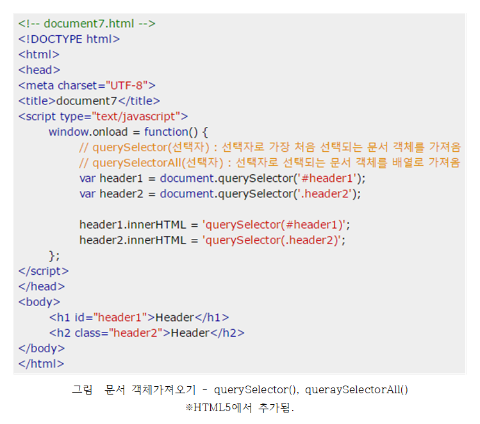Click the caption '그림 문서 객체가져오기 - querySelector()'
The height and width of the screenshot is (424, 480).
(x=240, y=390)
